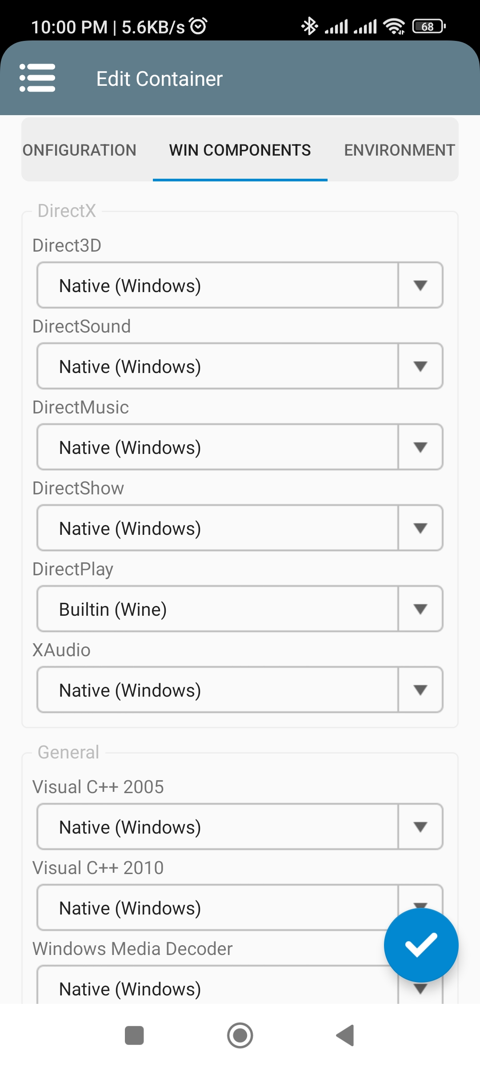
Task: Open the DirectSound dropdown arrow
Action: click(x=420, y=366)
